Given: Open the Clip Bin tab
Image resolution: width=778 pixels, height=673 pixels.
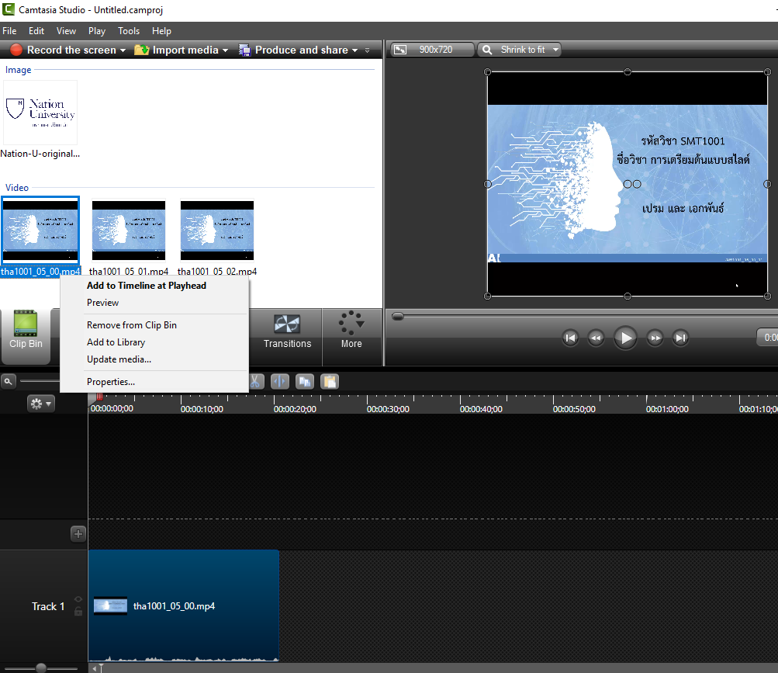Looking at the screenshot, I should 26,332.
